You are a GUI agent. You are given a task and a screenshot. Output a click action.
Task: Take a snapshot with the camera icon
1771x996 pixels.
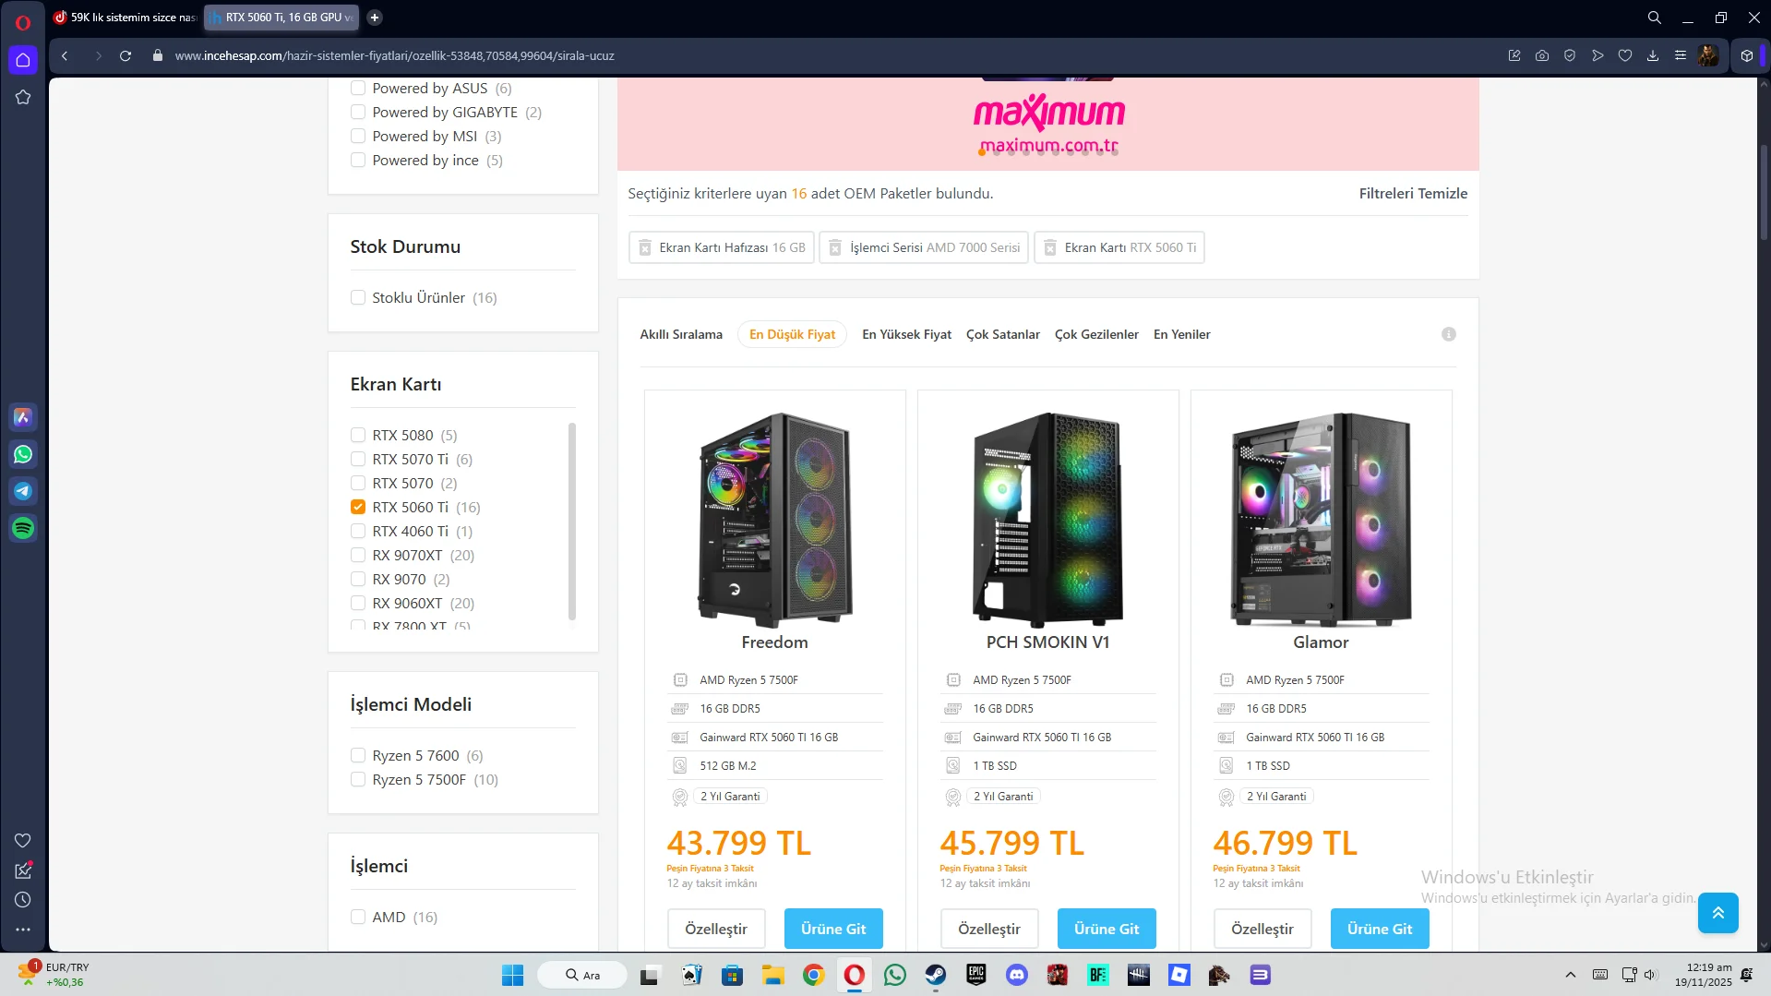coord(1542,55)
